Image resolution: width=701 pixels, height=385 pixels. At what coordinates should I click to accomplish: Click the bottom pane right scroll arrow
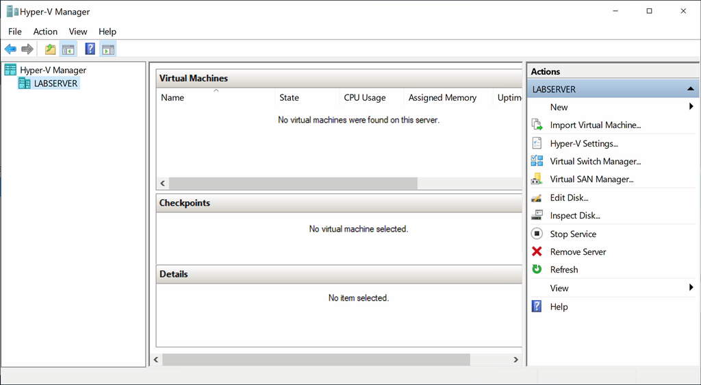[x=516, y=360]
